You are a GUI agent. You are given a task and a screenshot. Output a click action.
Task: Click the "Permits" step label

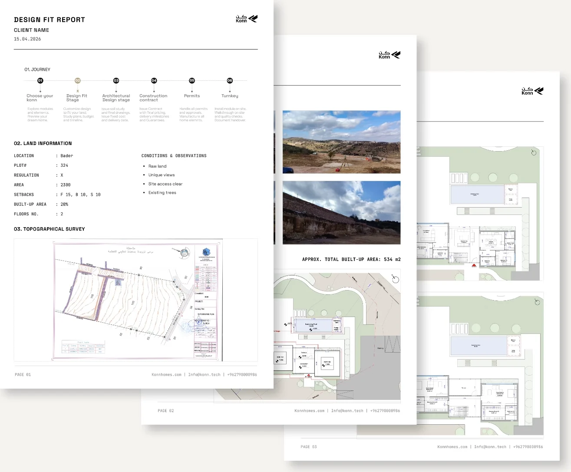192,96
